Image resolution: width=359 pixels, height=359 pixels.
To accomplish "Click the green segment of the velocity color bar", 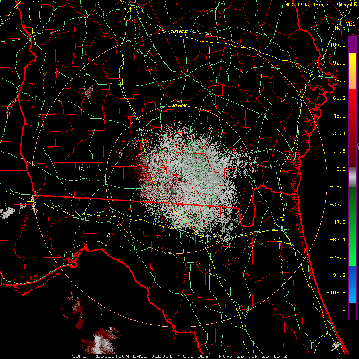I will tap(352, 227).
